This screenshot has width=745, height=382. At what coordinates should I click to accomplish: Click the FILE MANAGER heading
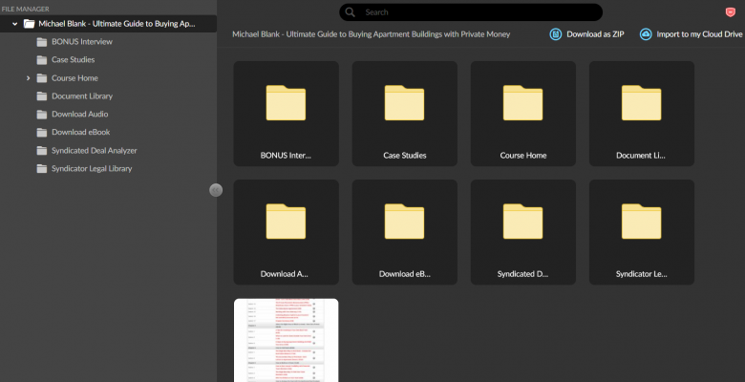pos(25,9)
